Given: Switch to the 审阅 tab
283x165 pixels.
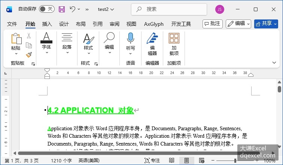Looking at the screenshot, I should (115, 24).
